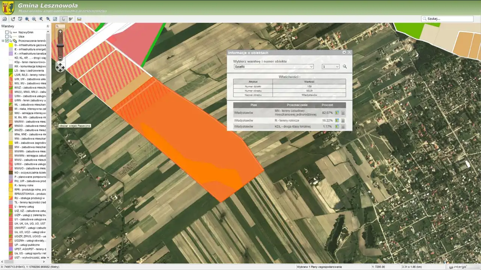Image resolution: width=481 pixels, height=270 pixels.
Task: Open the Działki layer dropdown
Action: pyautogui.click(x=273, y=66)
